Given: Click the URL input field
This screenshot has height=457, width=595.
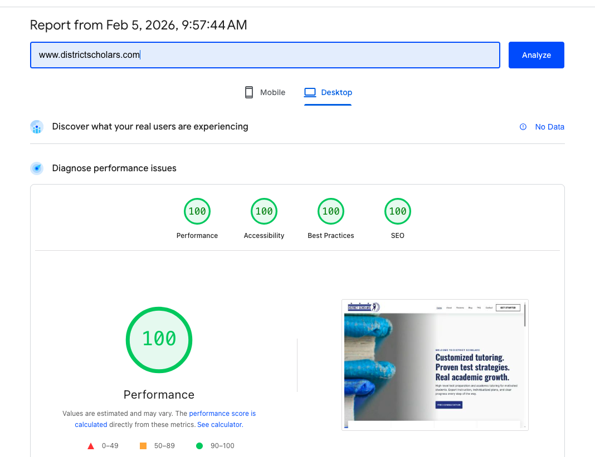Looking at the screenshot, I should click(x=265, y=55).
